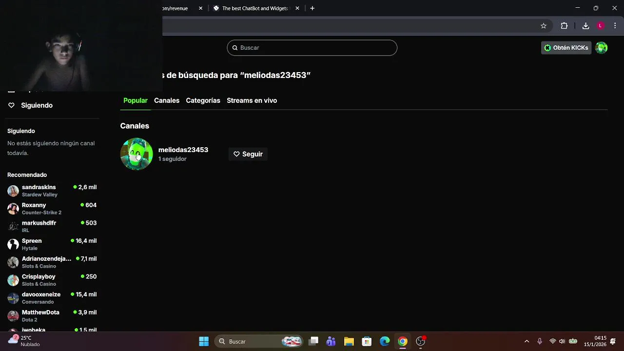
Task: Click the heart icon beside Siguiendo in sidebar
Action: [11, 105]
